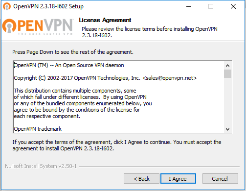Image resolution: width=246 pixels, height=191 pixels.
Task: Click the OpenVPN keyhole icon in title bar
Action: tap(7, 6)
